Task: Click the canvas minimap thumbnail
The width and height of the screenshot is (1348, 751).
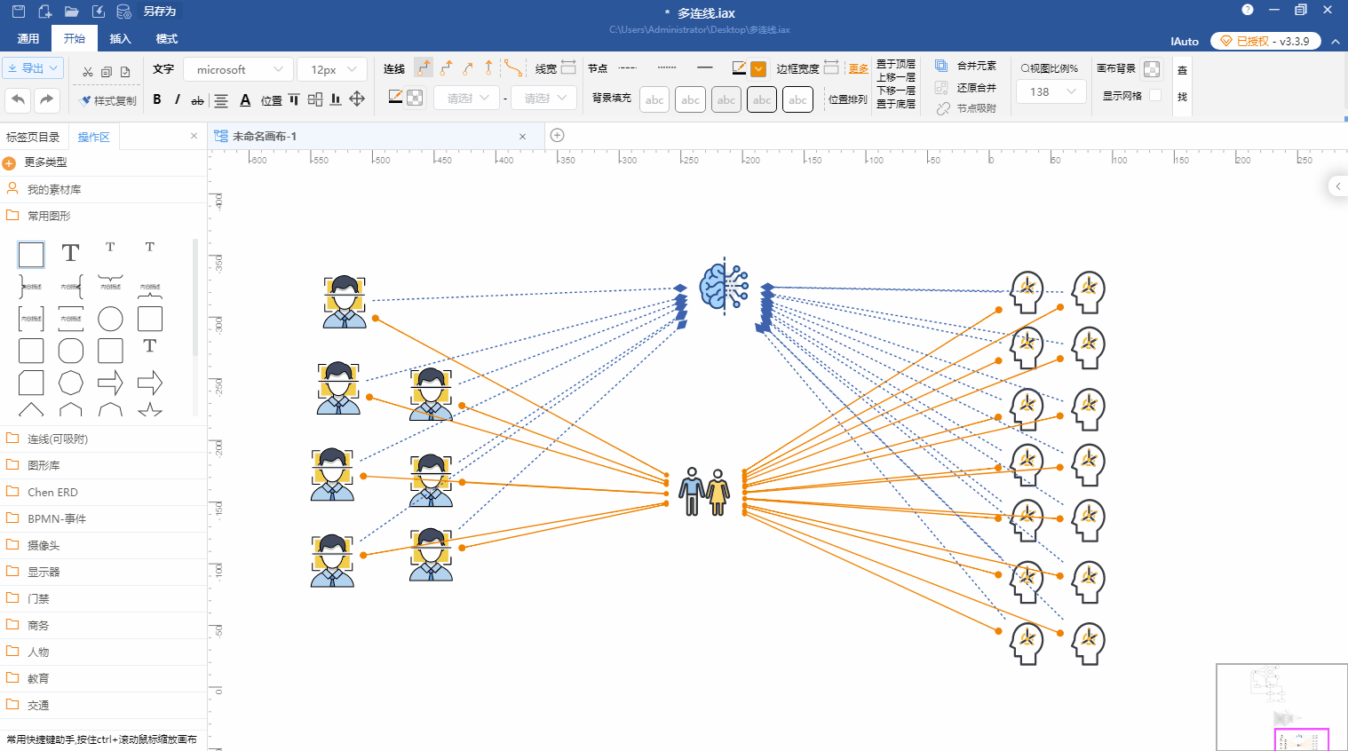Action: tap(1281, 707)
